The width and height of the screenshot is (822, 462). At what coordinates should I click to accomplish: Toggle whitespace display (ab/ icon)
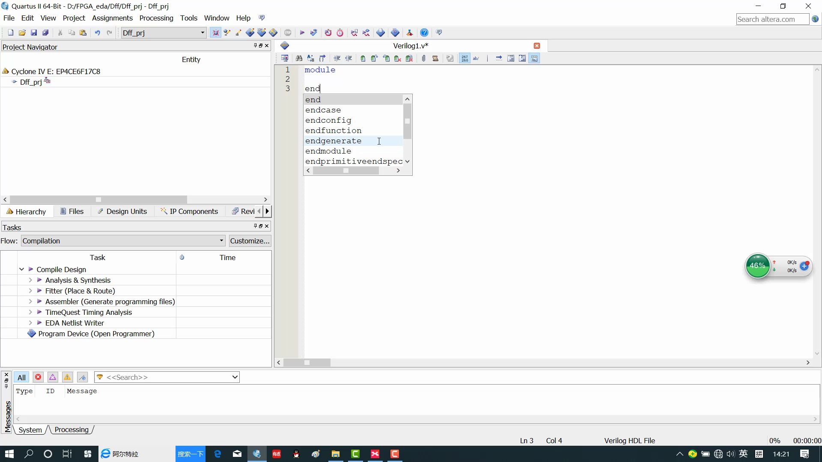(x=476, y=59)
